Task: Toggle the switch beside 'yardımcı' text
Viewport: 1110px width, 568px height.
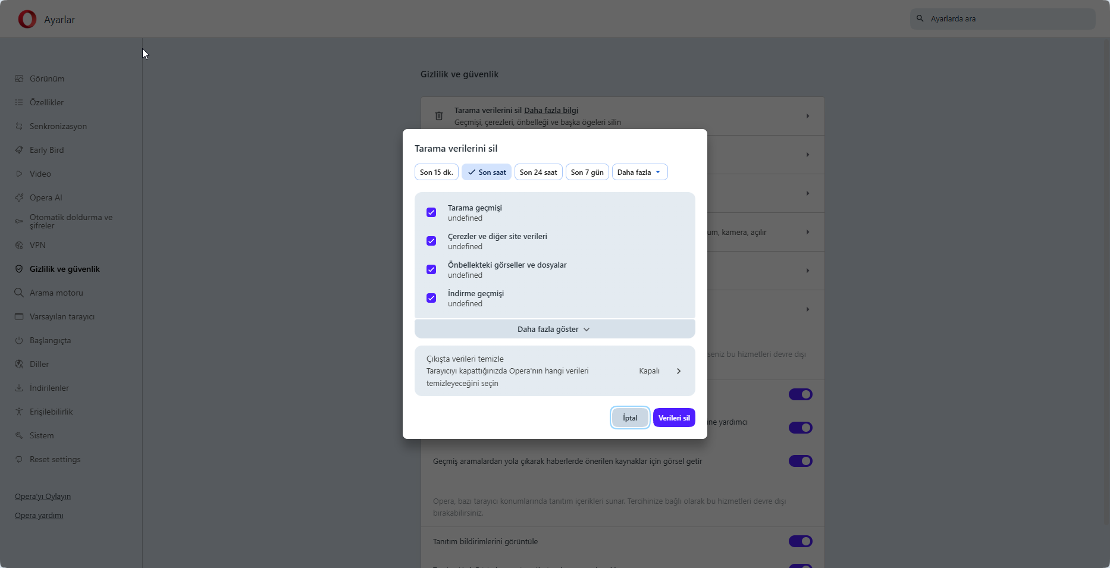Action: tap(801, 428)
